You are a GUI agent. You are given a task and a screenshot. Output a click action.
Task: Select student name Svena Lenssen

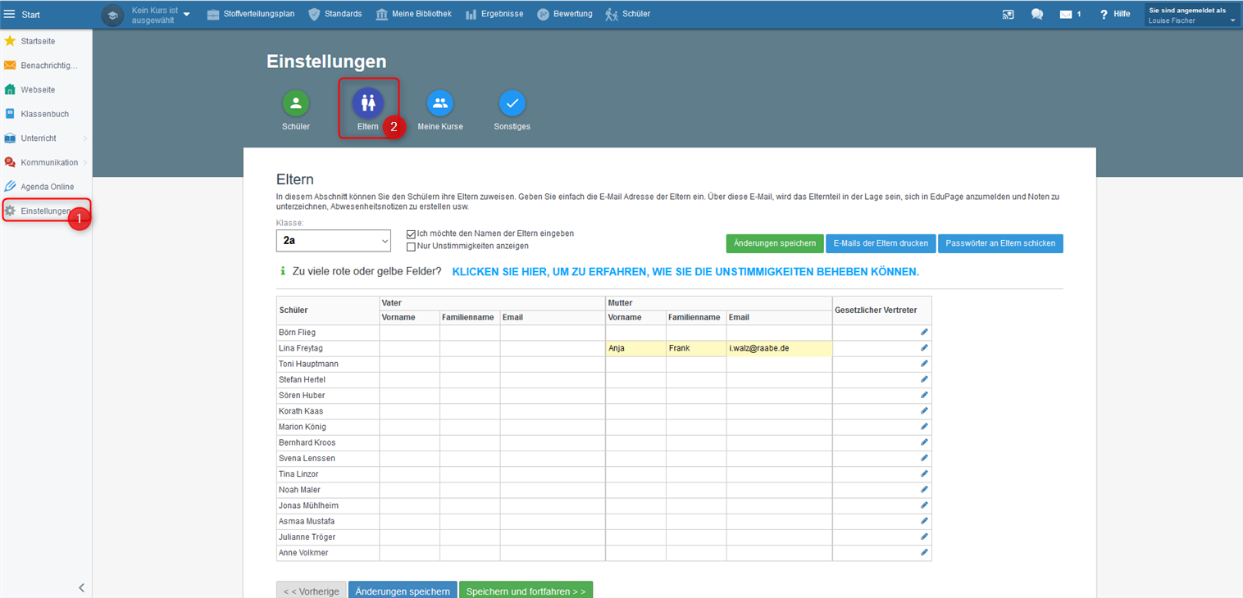[x=307, y=458]
